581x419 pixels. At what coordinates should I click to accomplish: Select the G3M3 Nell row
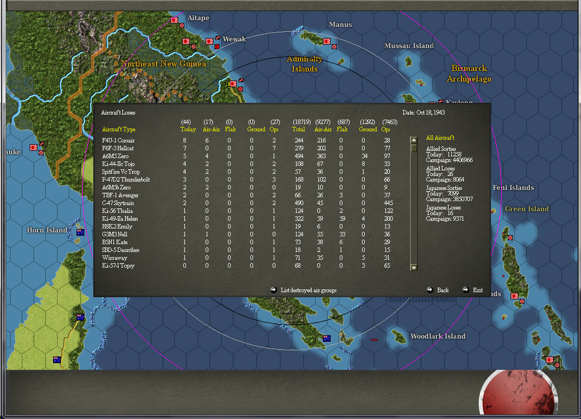pos(246,234)
